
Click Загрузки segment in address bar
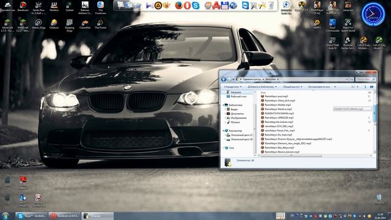pyautogui.click(x=270, y=79)
